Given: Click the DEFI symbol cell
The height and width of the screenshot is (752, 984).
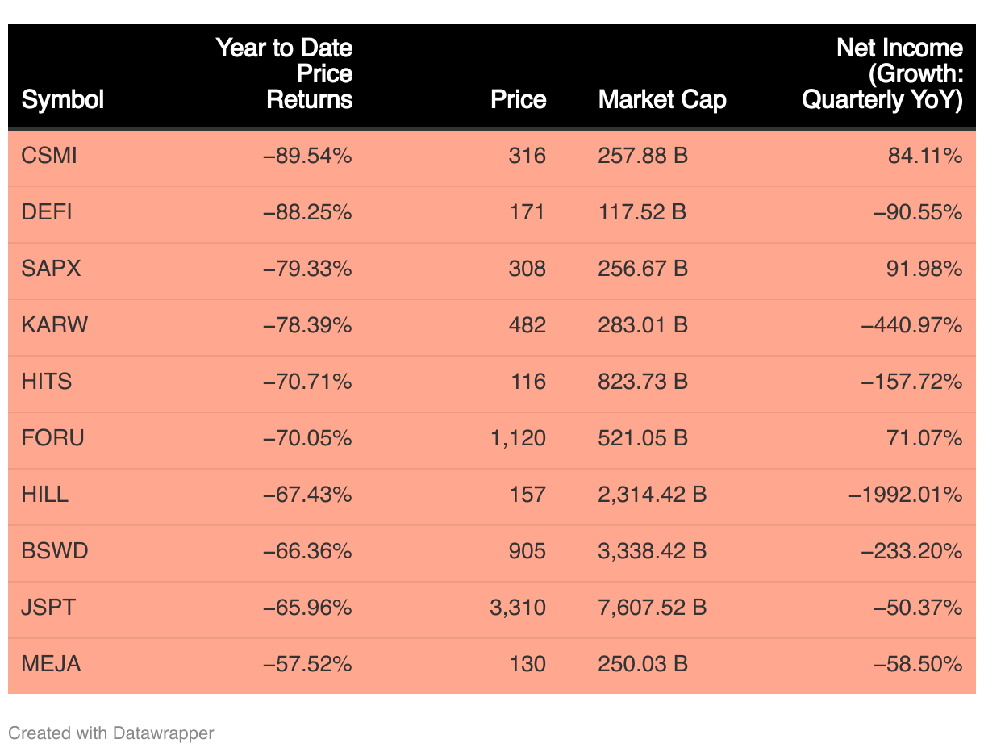Looking at the screenshot, I should point(47,212).
